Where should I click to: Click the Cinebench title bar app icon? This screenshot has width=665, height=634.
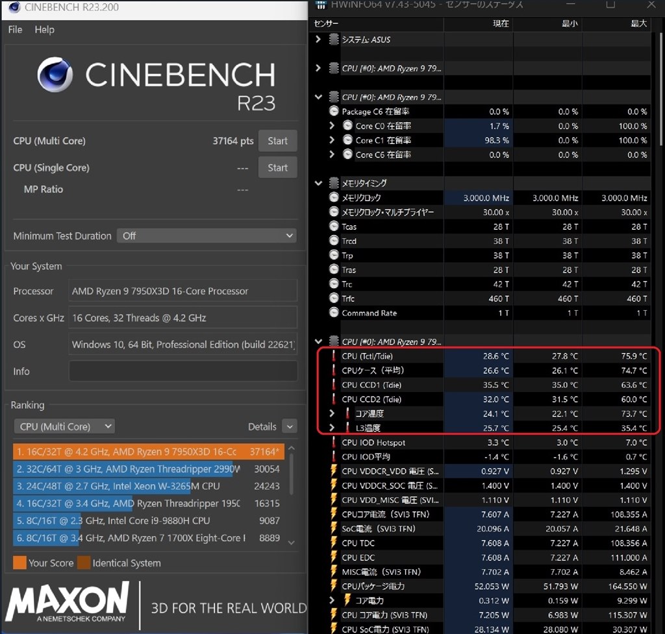click(14, 6)
